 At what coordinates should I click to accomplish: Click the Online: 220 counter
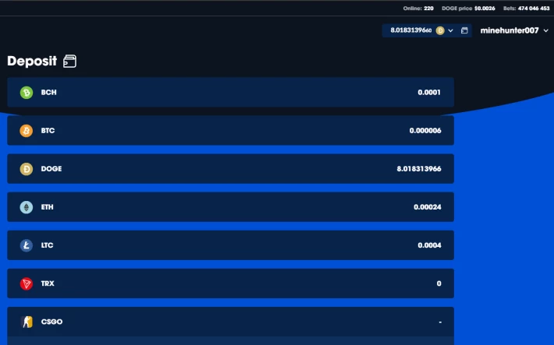[418, 8]
